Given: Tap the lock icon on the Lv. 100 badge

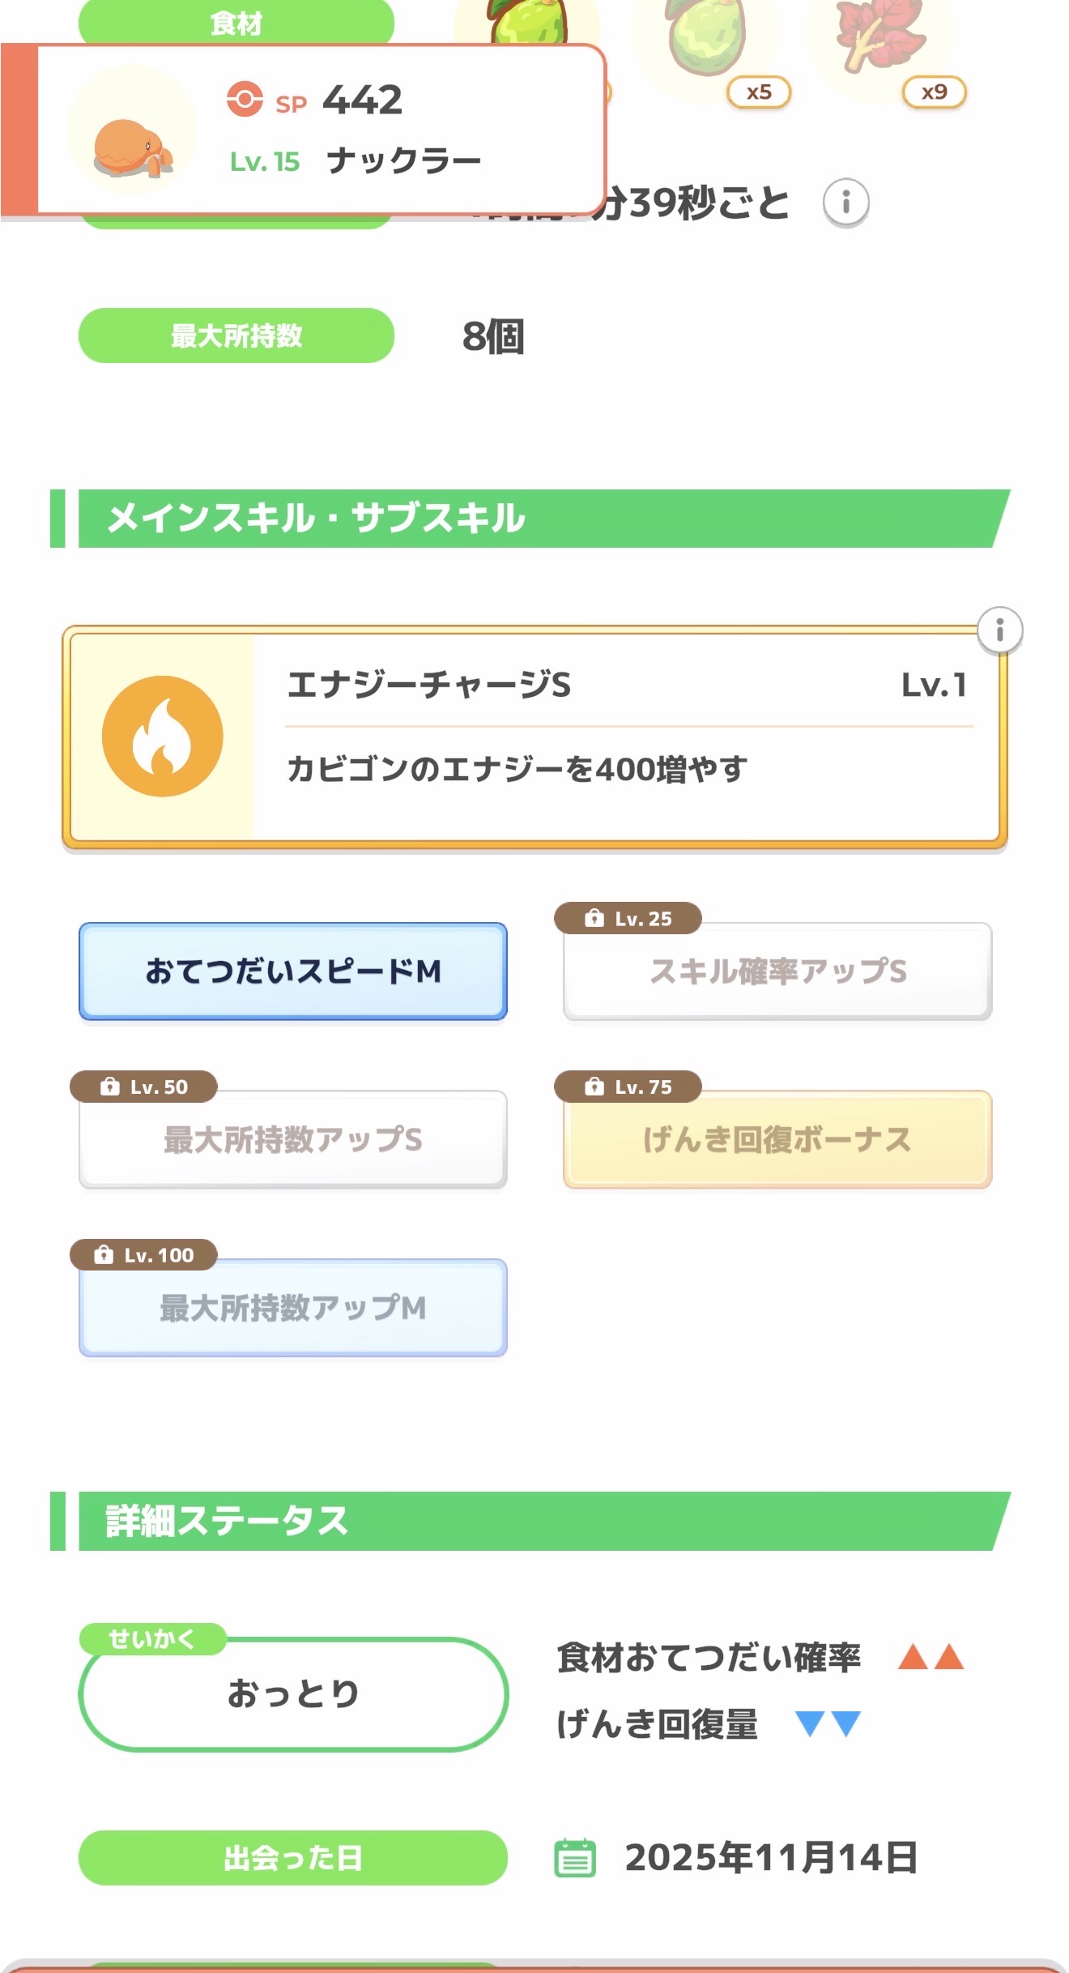Looking at the screenshot, I should [x=104, y=1254].
